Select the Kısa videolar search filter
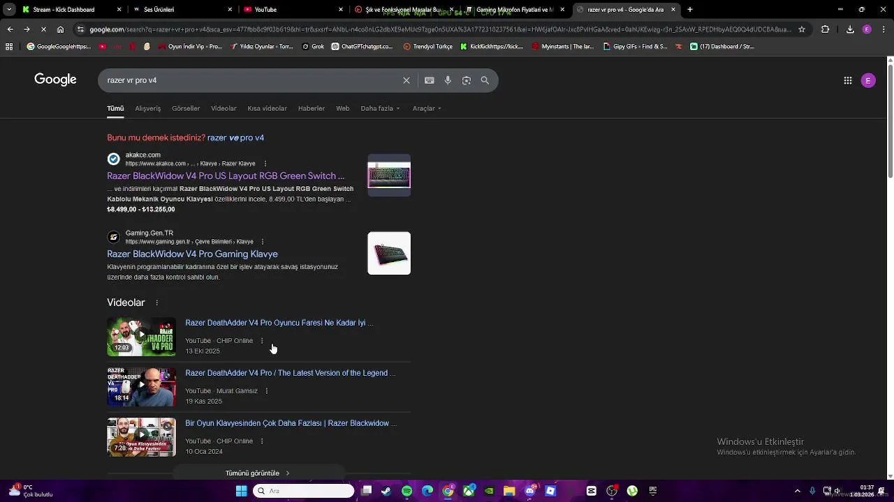This screenshot has width=894, height=502. pos(267,109)
